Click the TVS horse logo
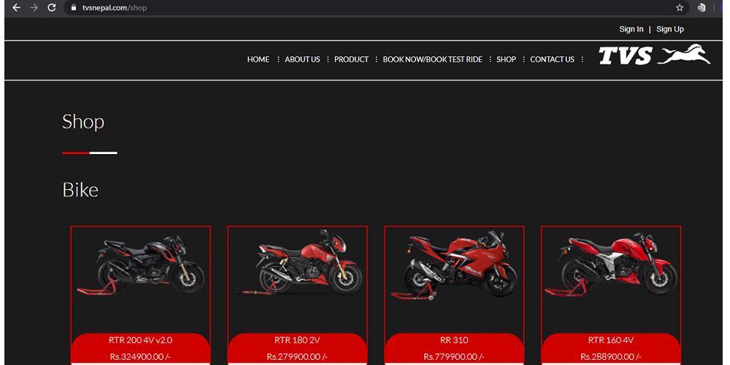This screenshot has height=365, width=730. point(654,55)
